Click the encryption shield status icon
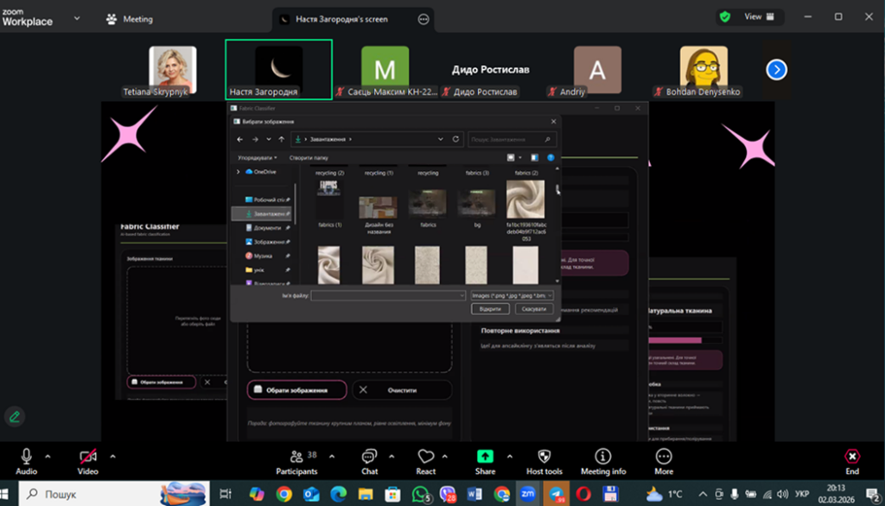The width and height of the screenshot is (885, 506). coord(725,16)
